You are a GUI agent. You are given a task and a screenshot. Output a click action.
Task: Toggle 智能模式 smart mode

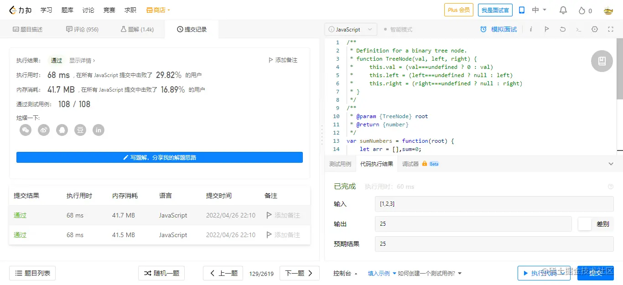[x=398, y=29]
